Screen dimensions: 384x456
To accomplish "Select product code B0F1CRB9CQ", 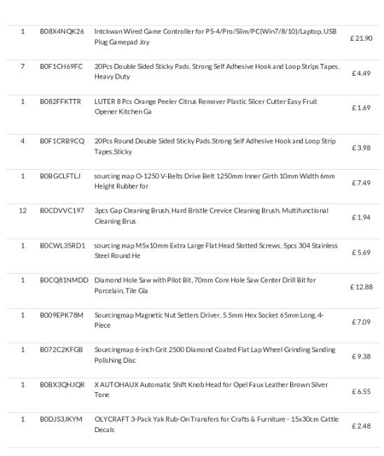I will tap(62, 141).
